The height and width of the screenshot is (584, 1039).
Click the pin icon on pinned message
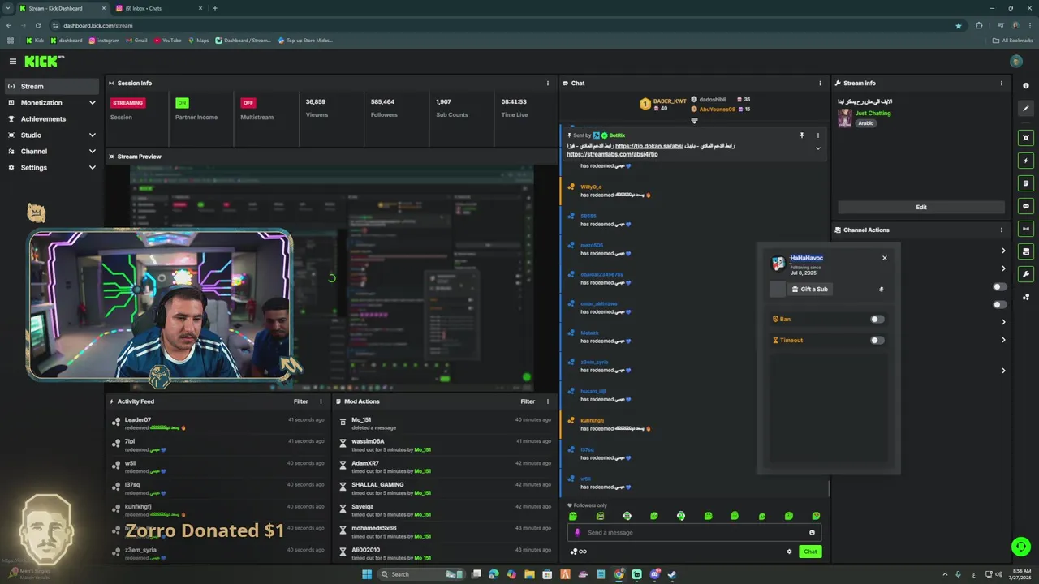click(801, 135)
